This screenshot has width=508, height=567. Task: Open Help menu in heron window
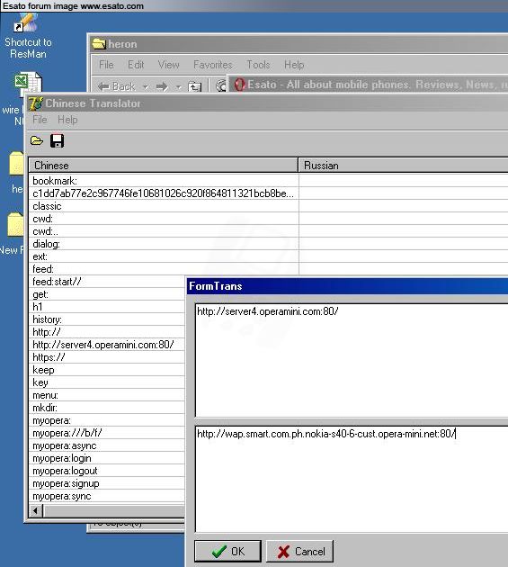click(294, 65)
